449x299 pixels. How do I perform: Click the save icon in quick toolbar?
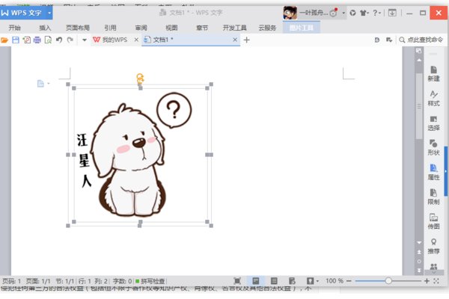15,40
